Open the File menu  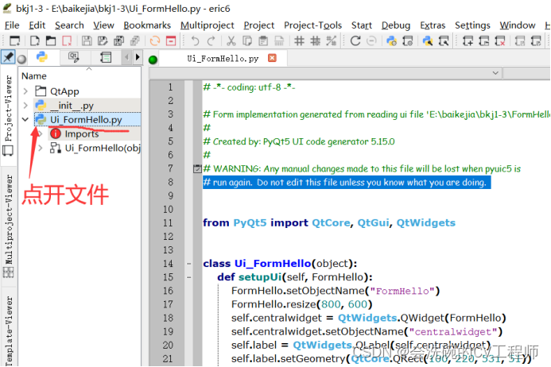pyautogui.click(x=12, y=25)
